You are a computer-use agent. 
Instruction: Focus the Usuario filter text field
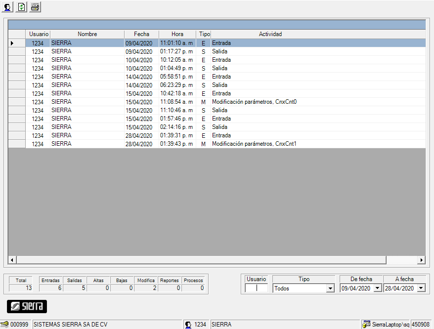tap(256, 288)
